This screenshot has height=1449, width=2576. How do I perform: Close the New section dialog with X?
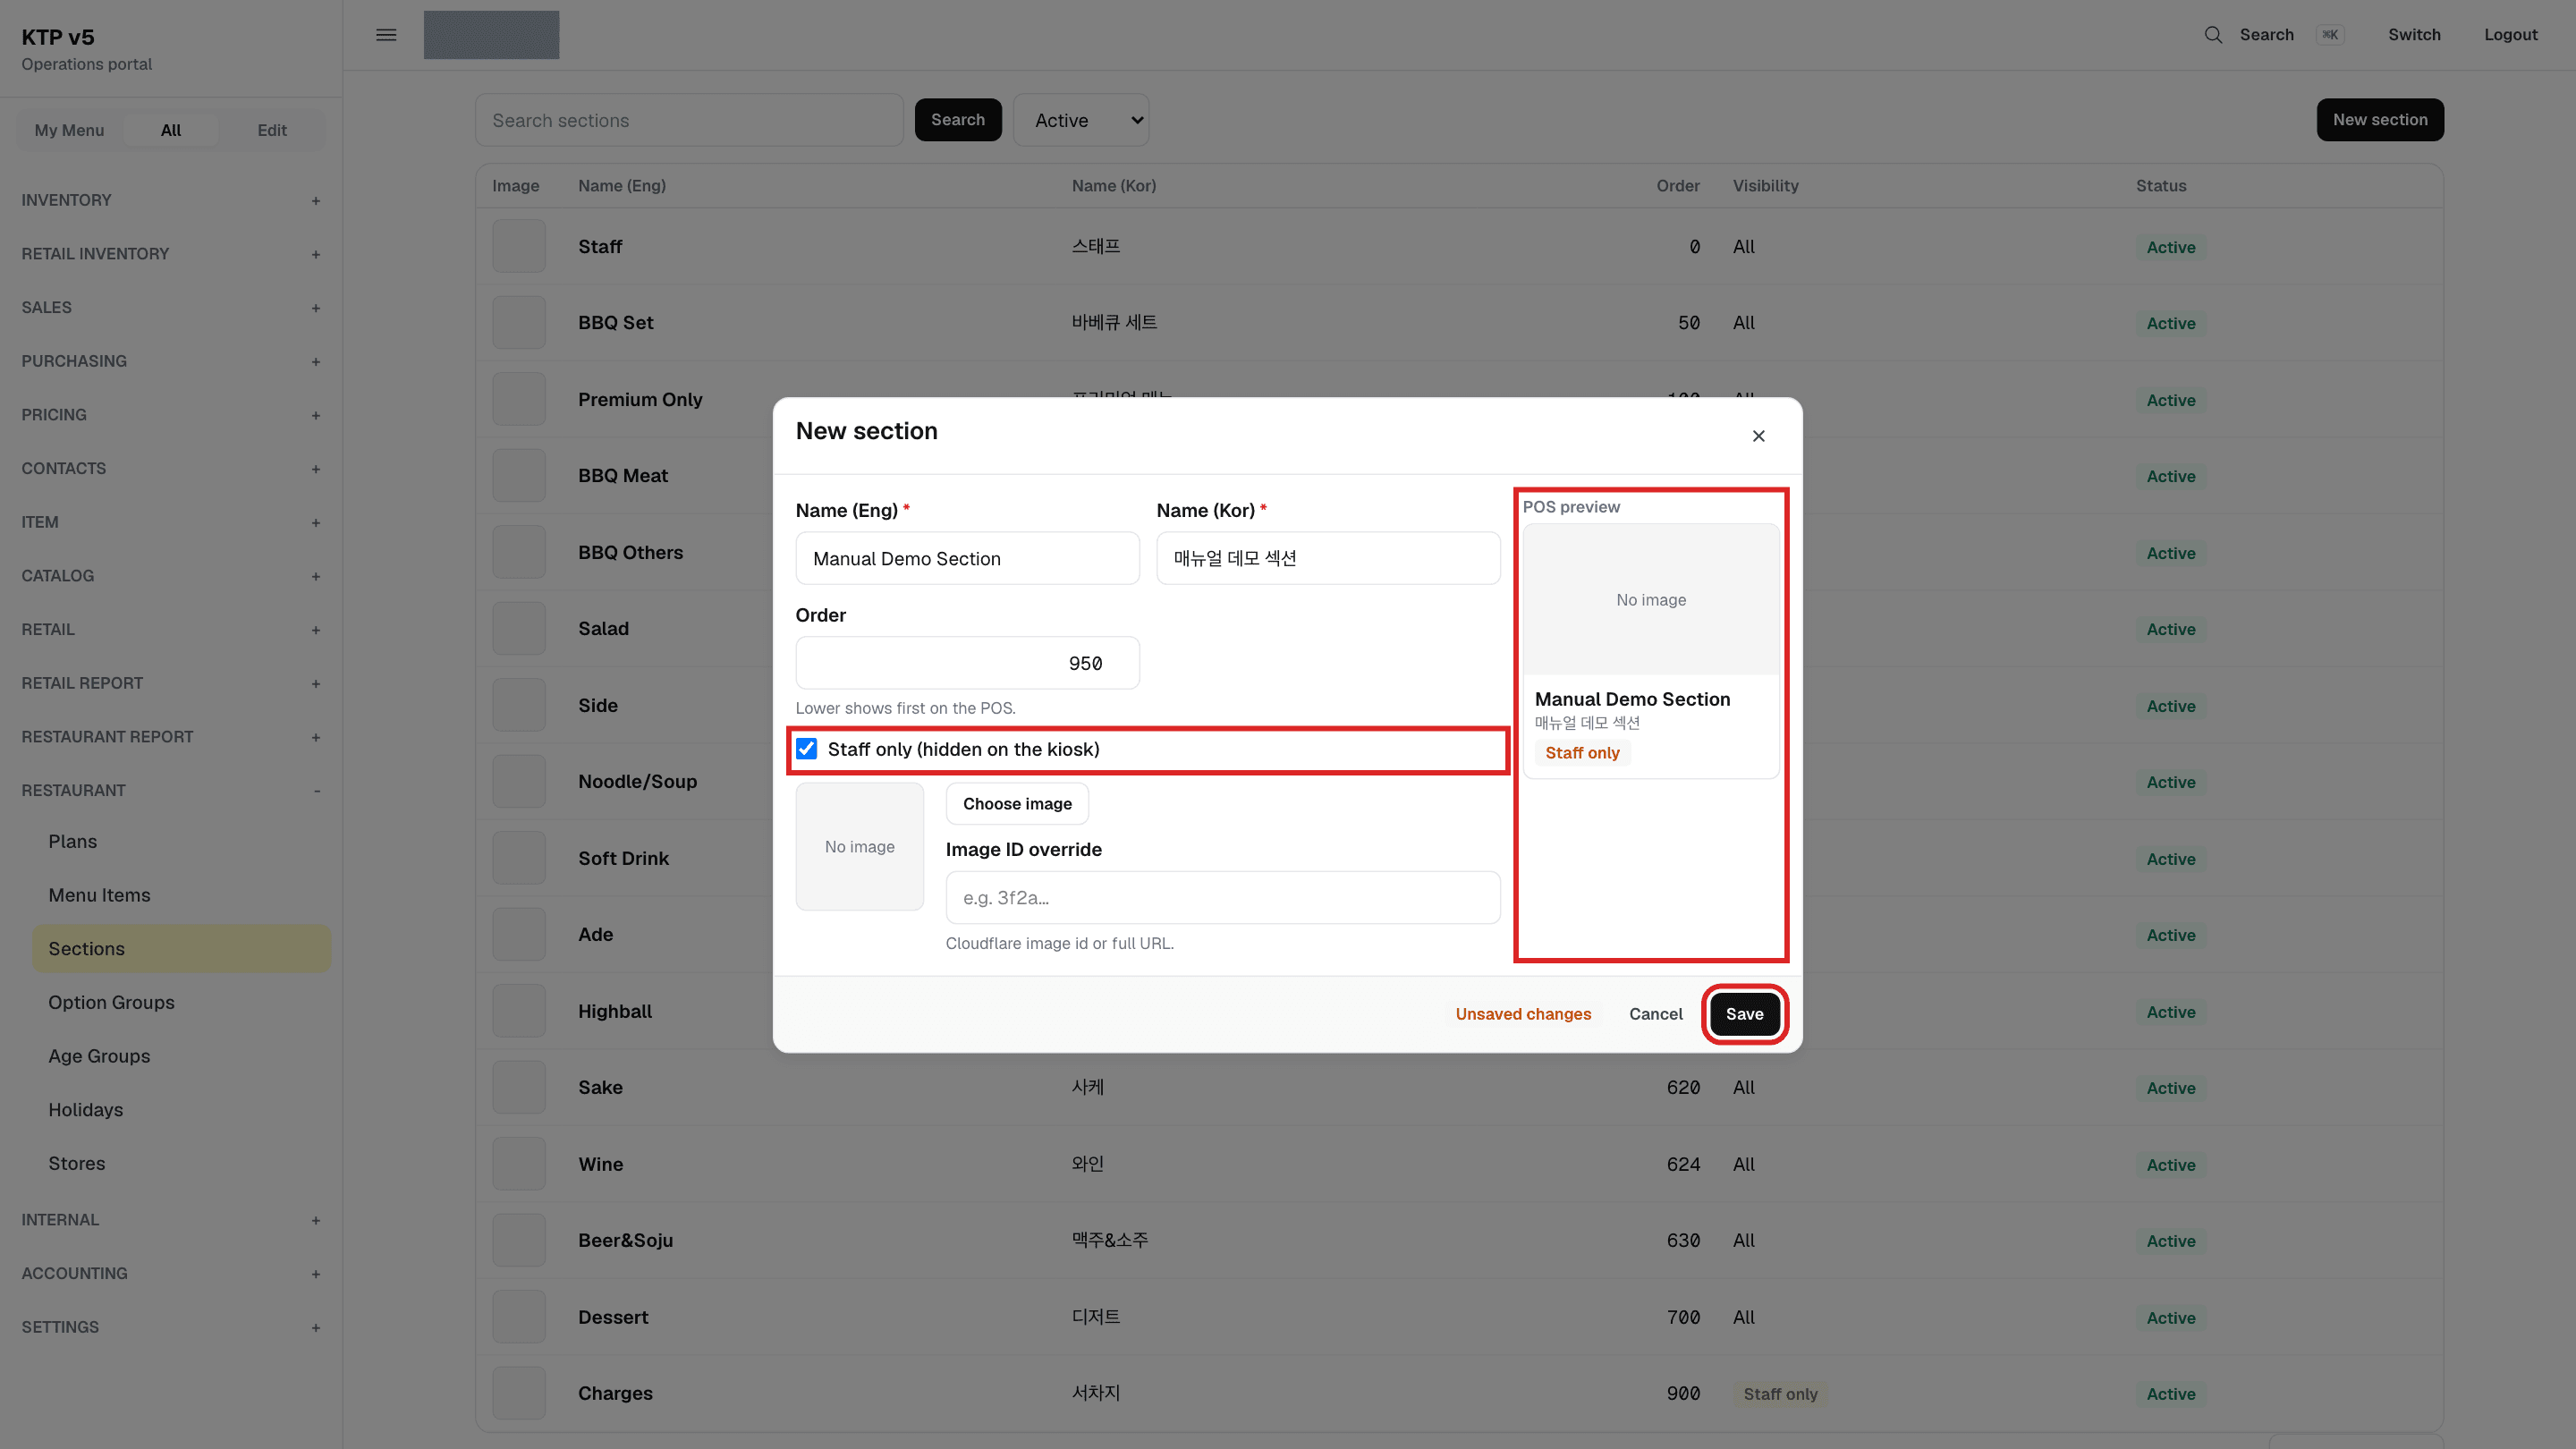click(x=1758, y=436)
